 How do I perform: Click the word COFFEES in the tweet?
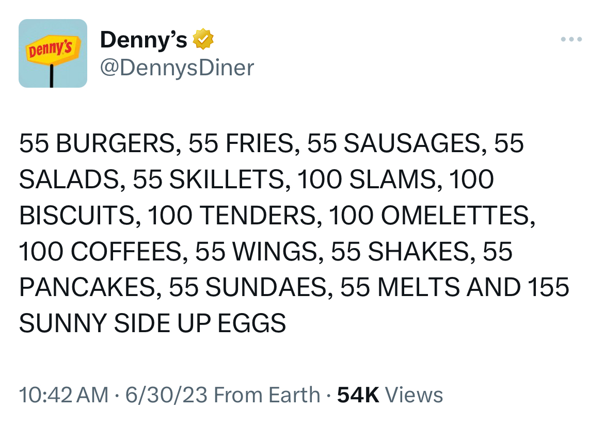point(126,252)
